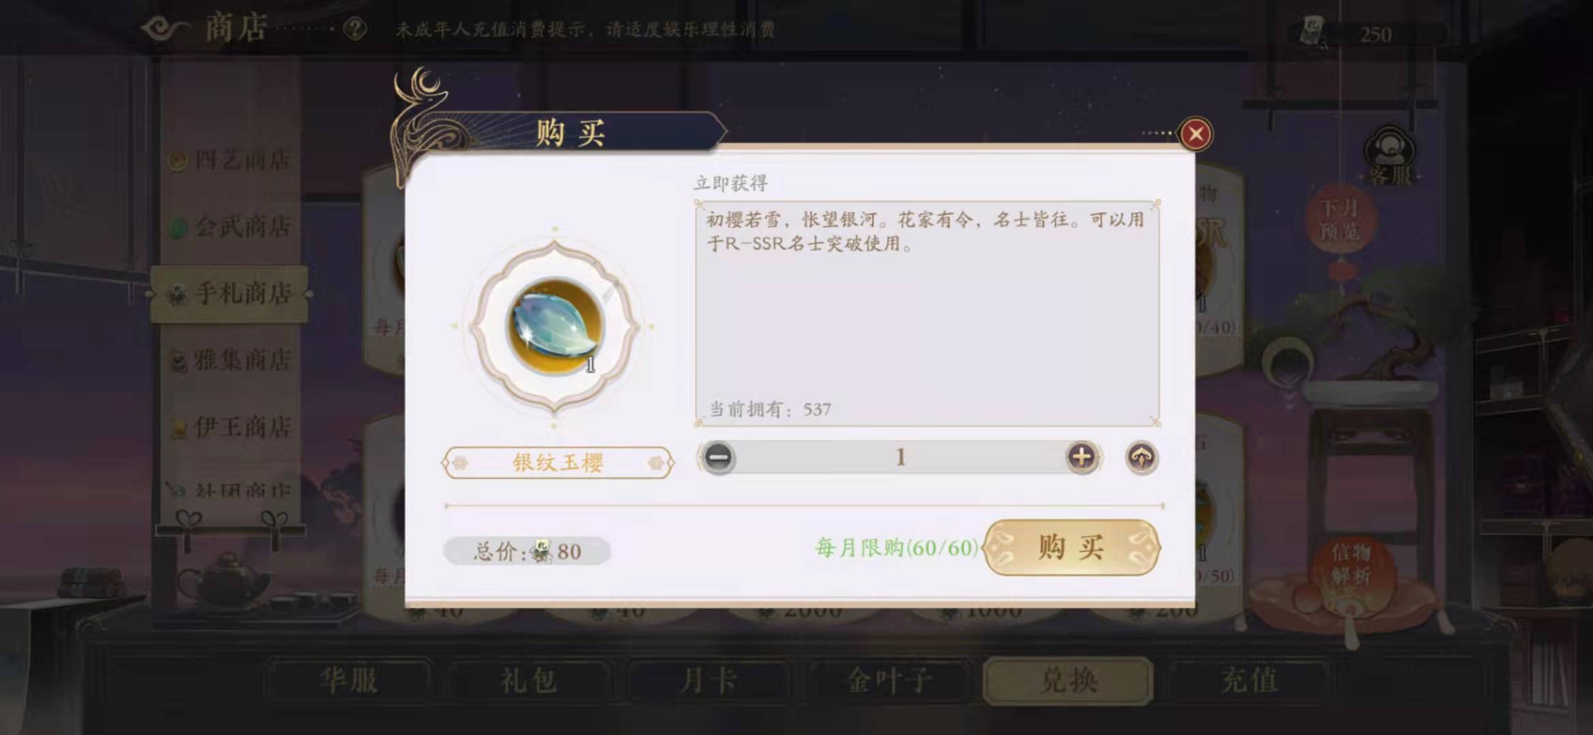This screenshot has height=735, width=1593.
Task: Open the 充值 recharge tab
Action: 1249,680
